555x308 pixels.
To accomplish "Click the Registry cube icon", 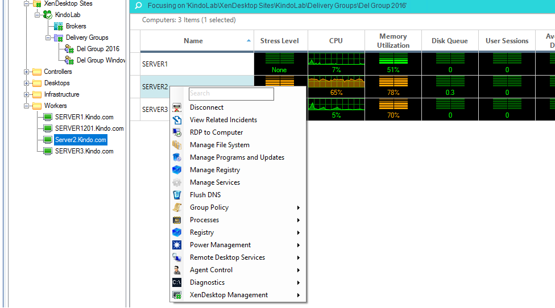I will 177,232.
